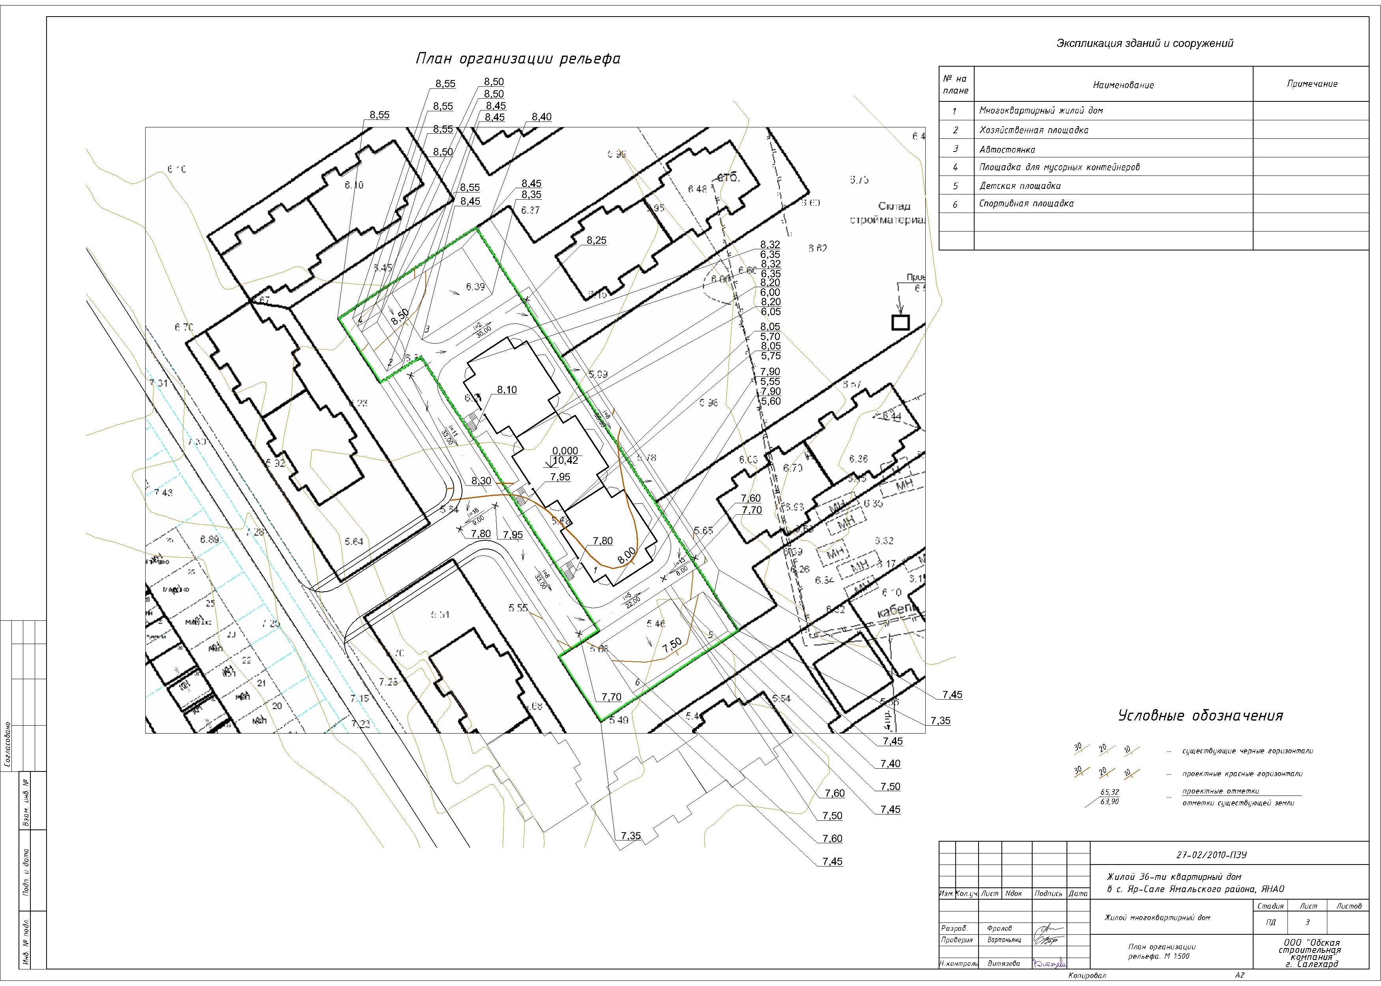1381x986 pixels.
Task: Click legend text 'существующие черные горизонтали'
Action: (x=1247, y=751)
